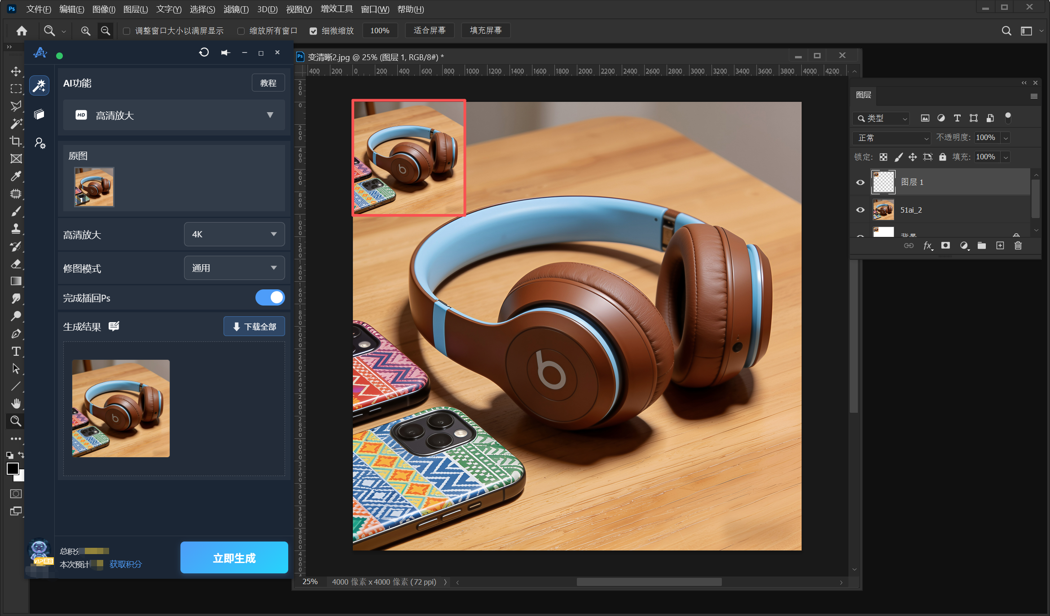Open the 窗口(W) menu
Viewport: 1050px width, 616px height.
(x=375, y=9)
